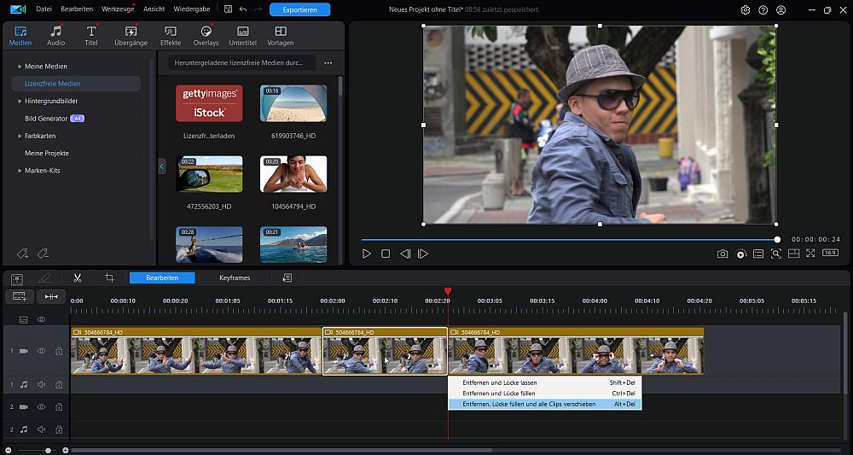Viewport: 853px width, 455px height.
Task: Switch to the Keyframes button
Action: tap(235, 278)
